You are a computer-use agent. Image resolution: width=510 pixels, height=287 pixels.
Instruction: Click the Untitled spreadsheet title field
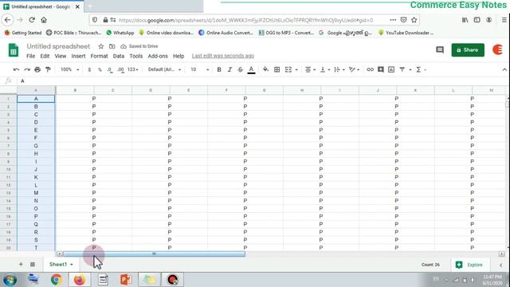tap(58, 46)
